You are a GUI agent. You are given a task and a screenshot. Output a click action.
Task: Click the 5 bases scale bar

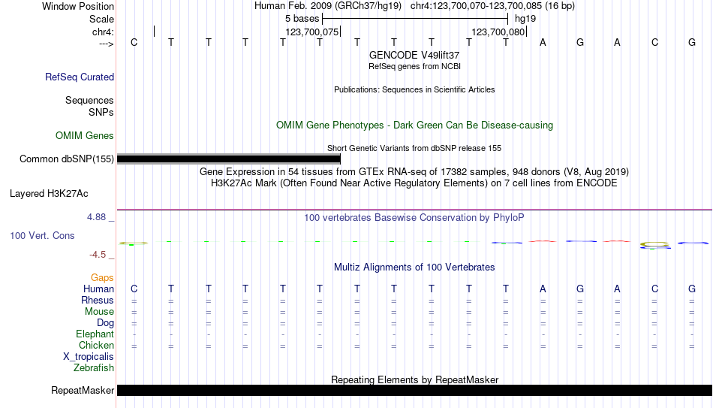(x=415, y=19)
